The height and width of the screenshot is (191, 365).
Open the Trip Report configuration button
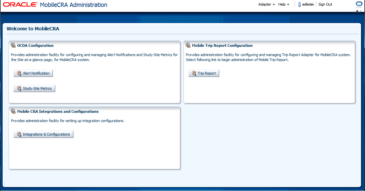pyautogui.click(x=204, y=73)
